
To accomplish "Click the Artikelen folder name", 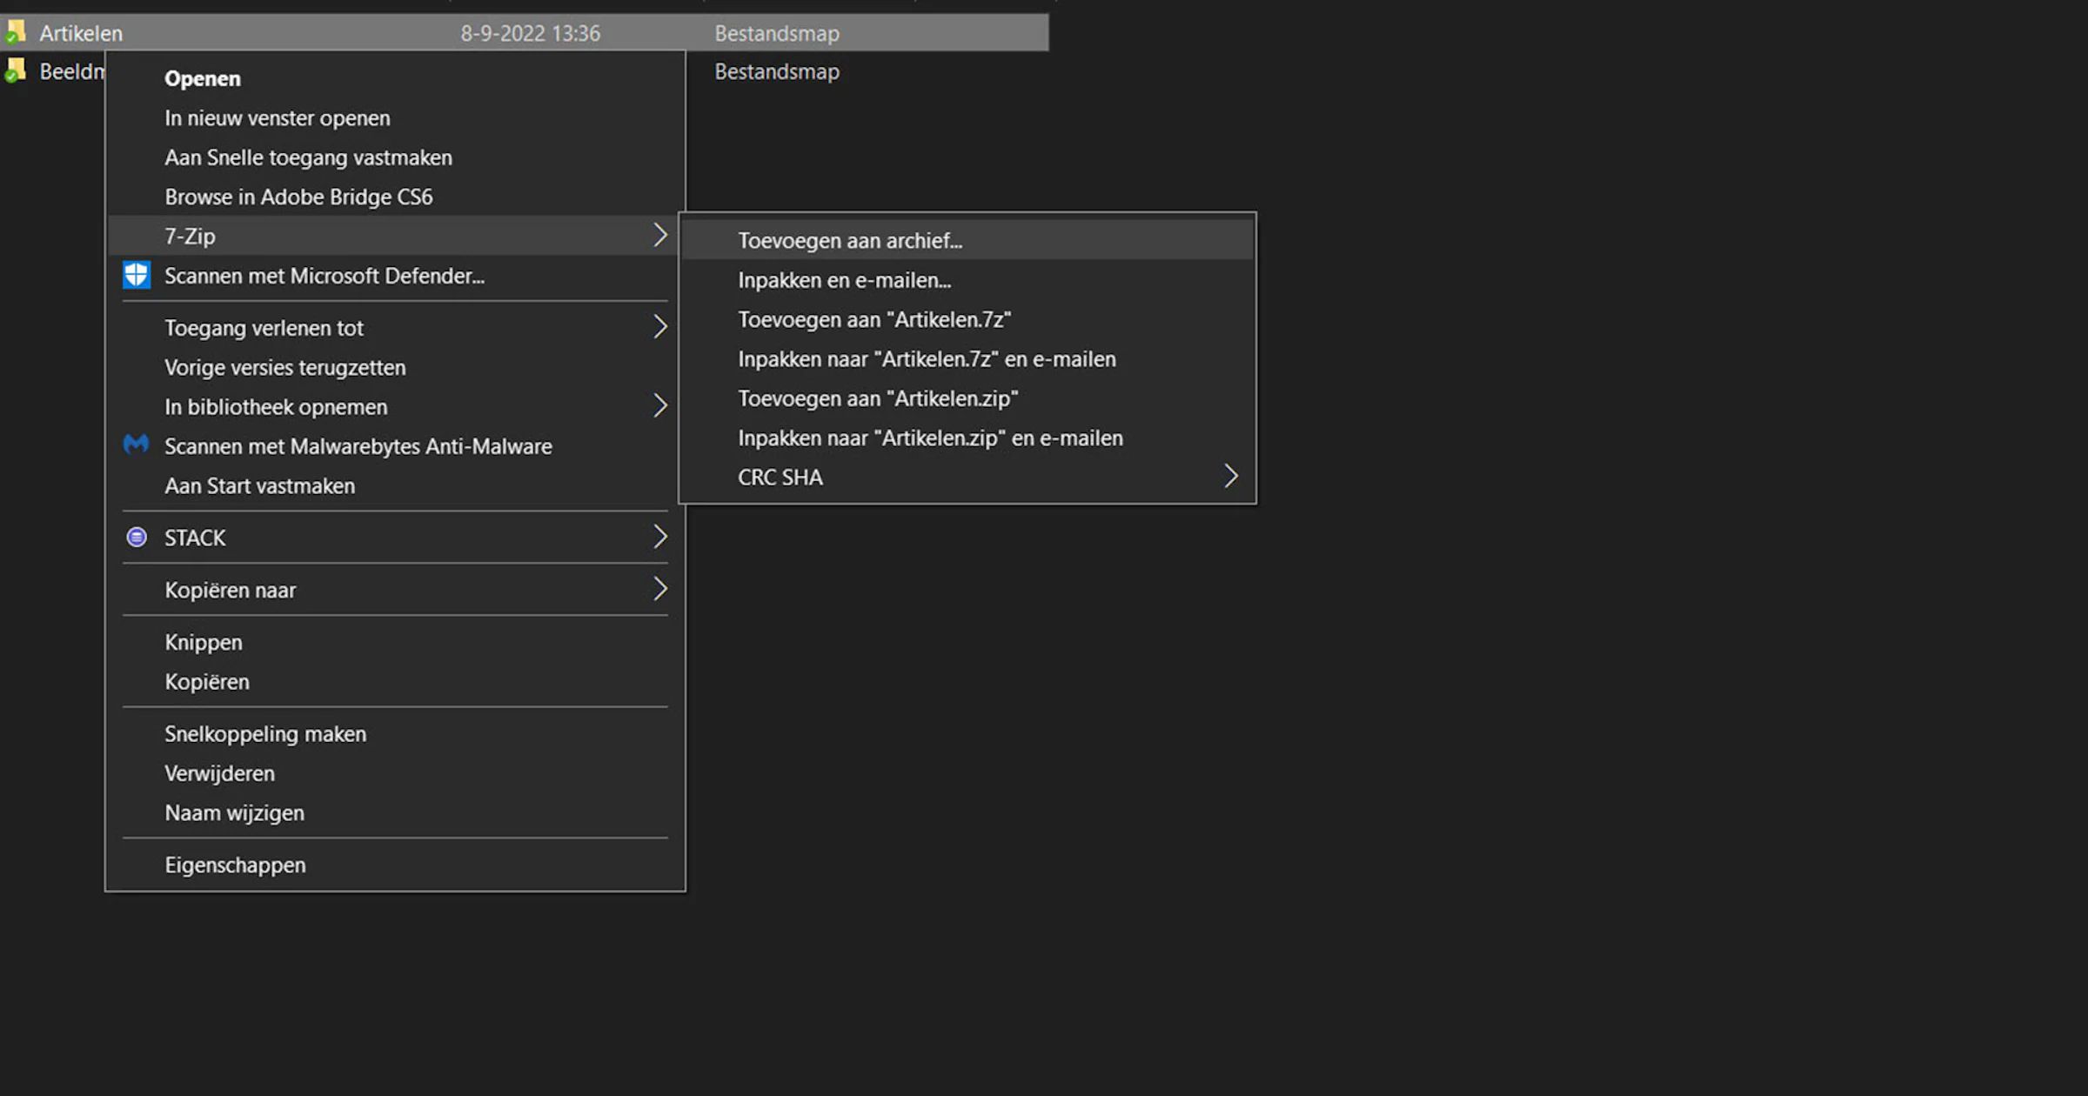I will coord(81,33).
